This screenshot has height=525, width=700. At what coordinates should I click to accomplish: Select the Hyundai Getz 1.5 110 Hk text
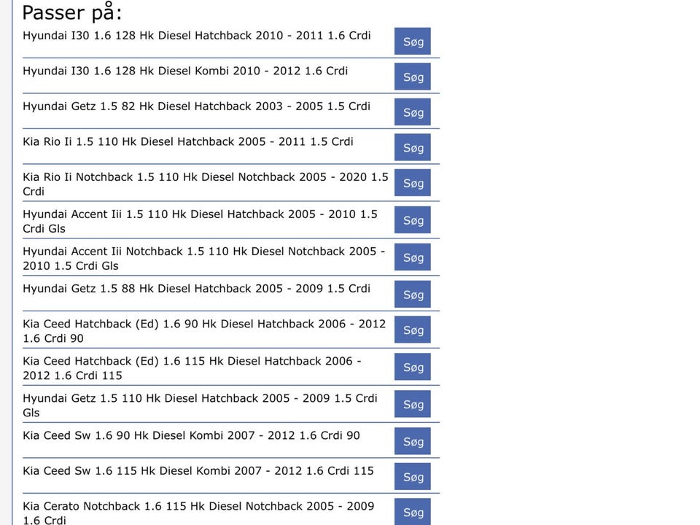tap(200, 405)
